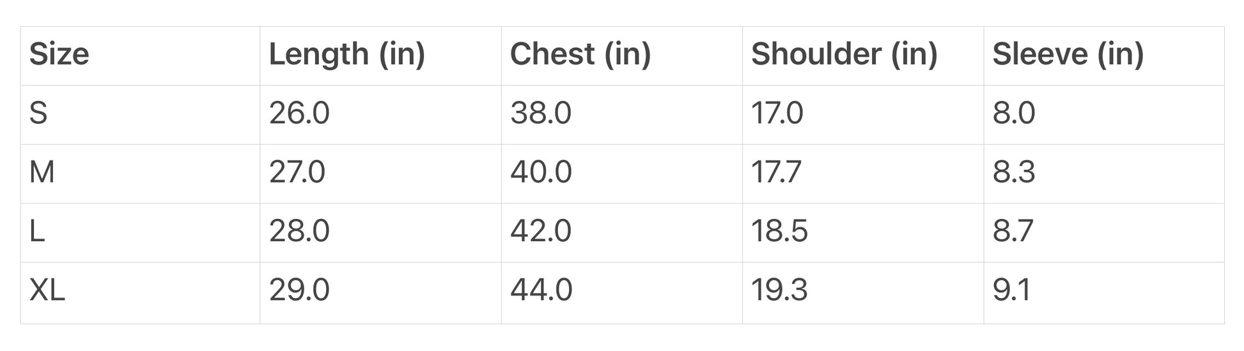Click the 17.7 shoulder cell
Screen dimensions: 1244x351
click(x=776, y=172)
